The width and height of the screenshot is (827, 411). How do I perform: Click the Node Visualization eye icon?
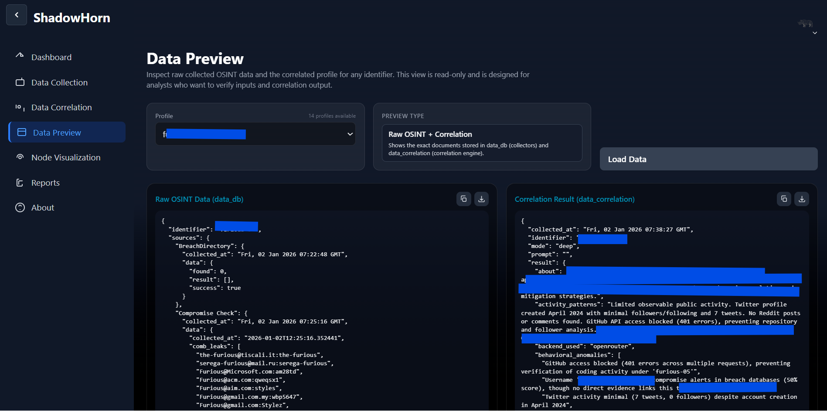[x=20, y=157]
